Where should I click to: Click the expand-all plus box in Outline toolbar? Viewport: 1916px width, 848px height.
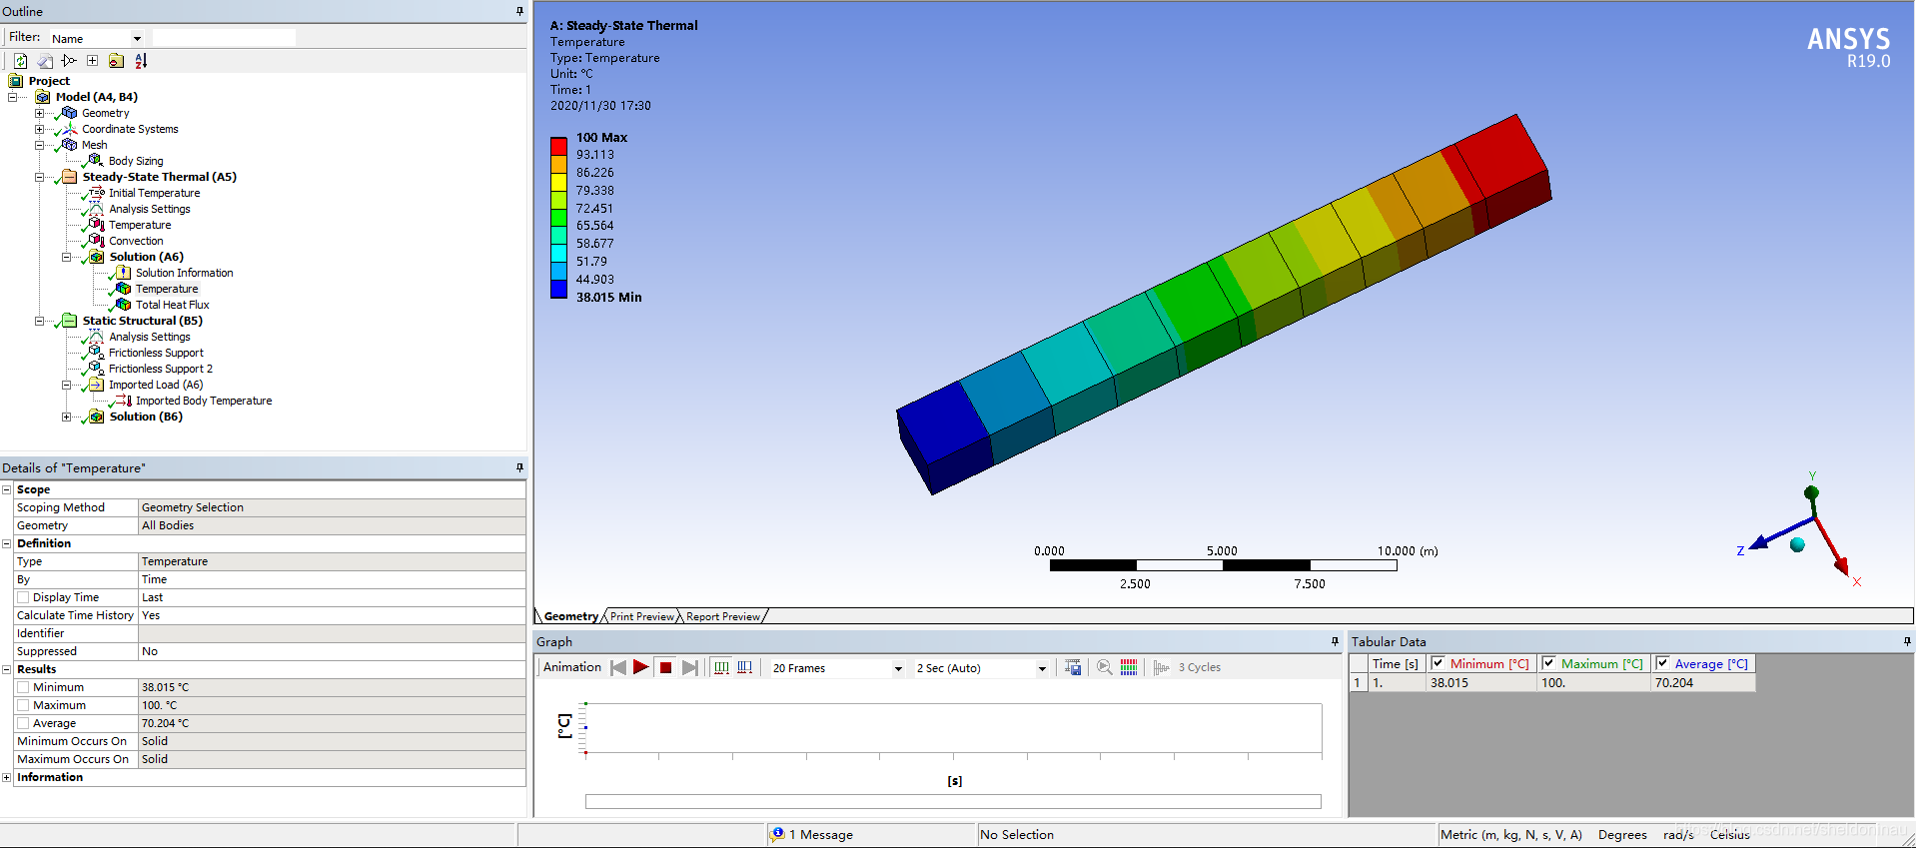coord(92,61)
